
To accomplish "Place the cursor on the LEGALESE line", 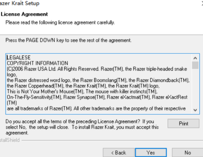I will point(19,58).
